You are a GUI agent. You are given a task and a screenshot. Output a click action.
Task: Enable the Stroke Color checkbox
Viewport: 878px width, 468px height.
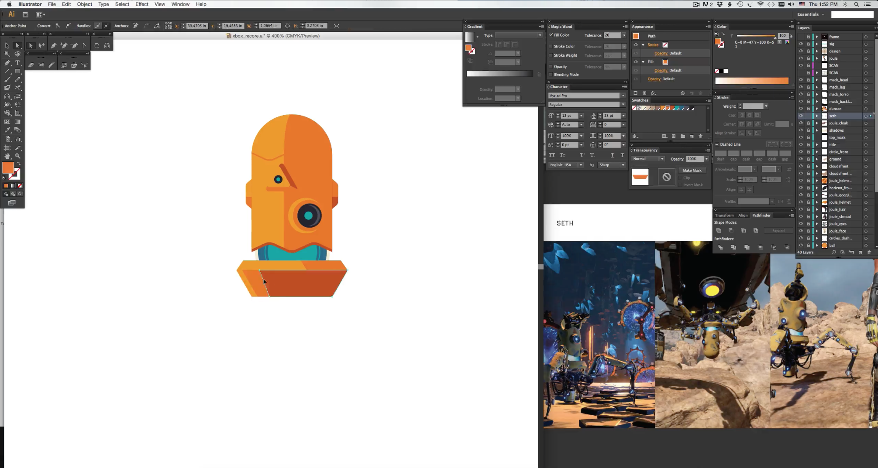click(551, 46)
